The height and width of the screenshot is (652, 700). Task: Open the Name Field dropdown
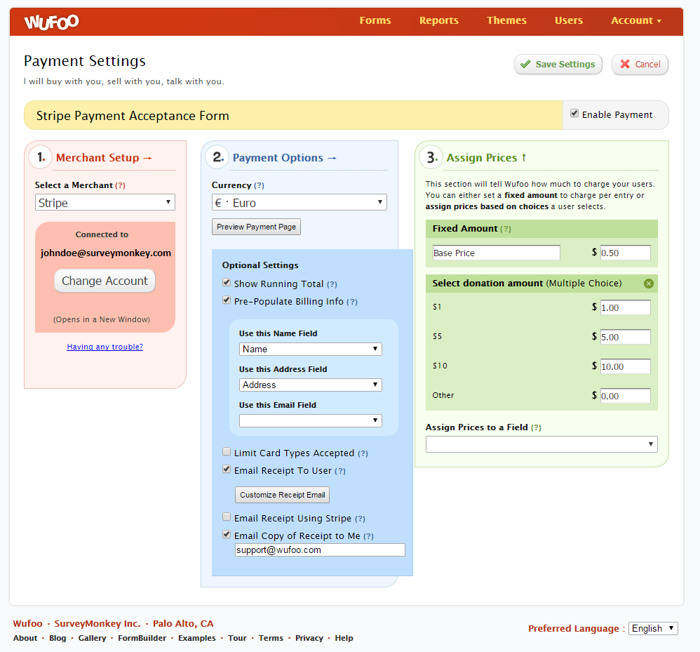pos(310,349)
